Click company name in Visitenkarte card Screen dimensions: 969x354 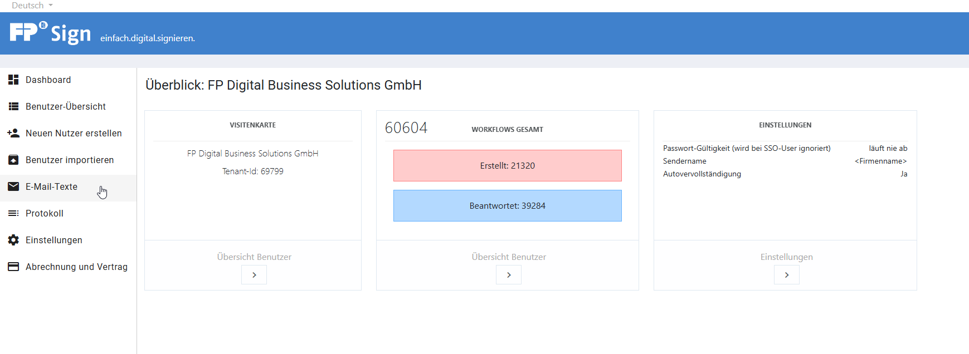253,154
